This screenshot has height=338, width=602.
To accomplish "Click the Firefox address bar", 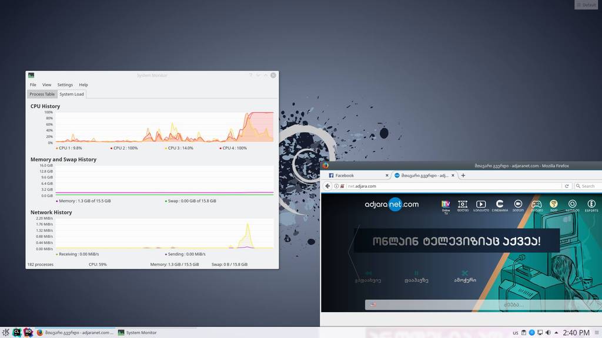I will pos(453,186).
